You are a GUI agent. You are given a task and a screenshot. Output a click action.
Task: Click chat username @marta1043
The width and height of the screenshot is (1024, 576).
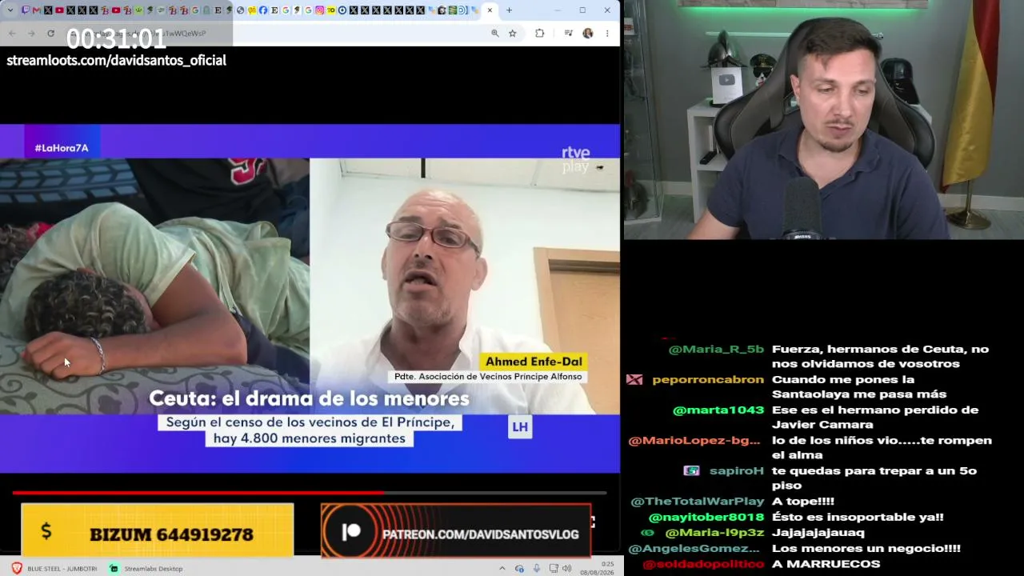click(x=718, y=410)
